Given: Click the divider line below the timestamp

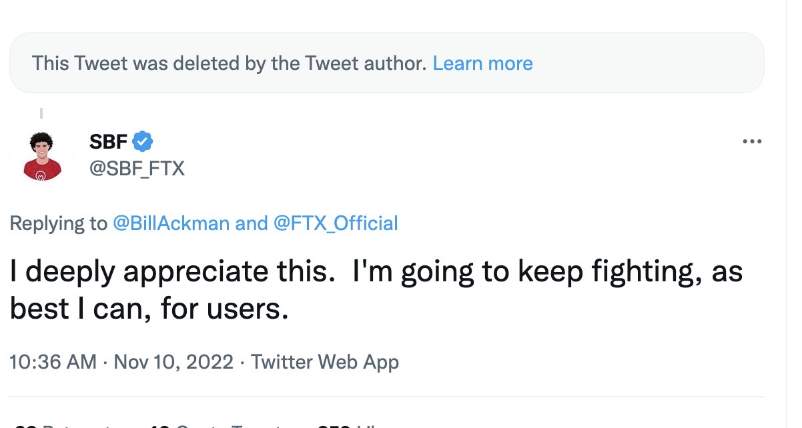Looking at the screenshot, I should pyautogui.click(x=387, y=397).
